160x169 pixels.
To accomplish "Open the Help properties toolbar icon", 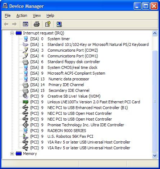I will (48, 24).
